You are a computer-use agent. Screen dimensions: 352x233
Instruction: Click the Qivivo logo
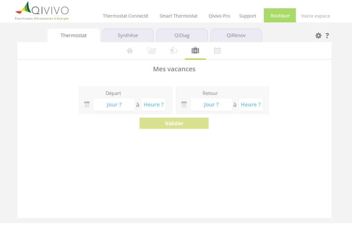[42, 11]
